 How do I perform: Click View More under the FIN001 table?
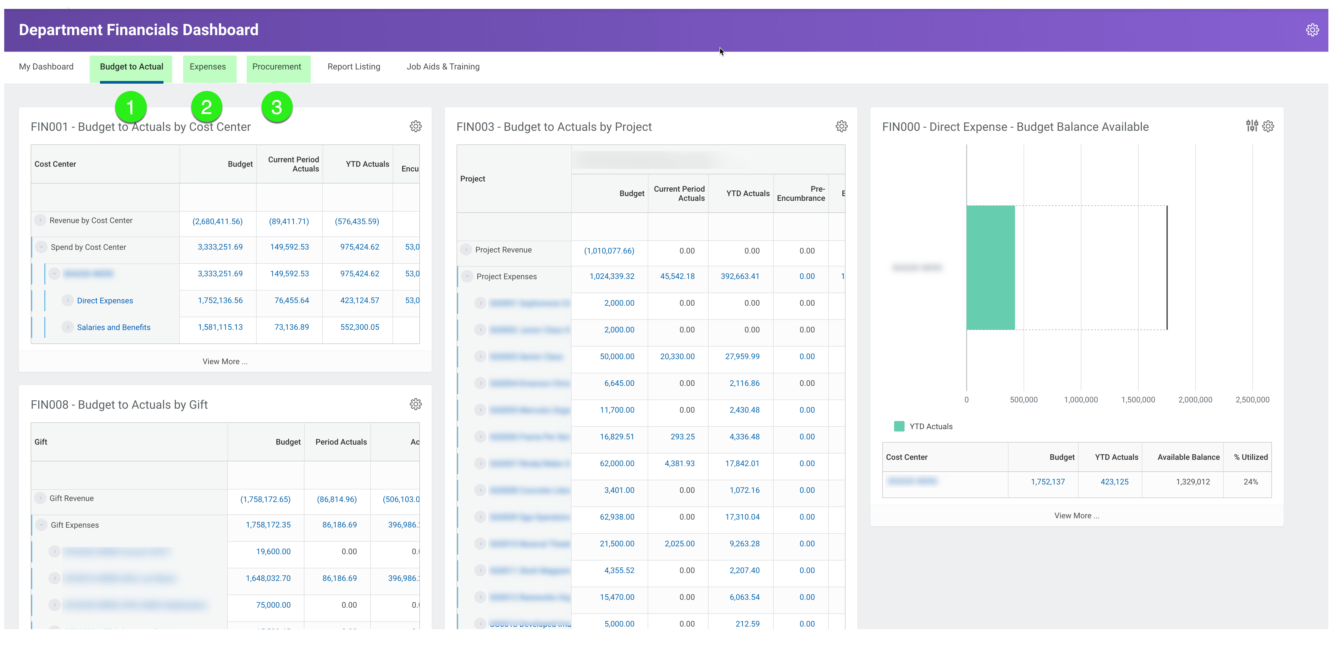[x=224, y=361]
